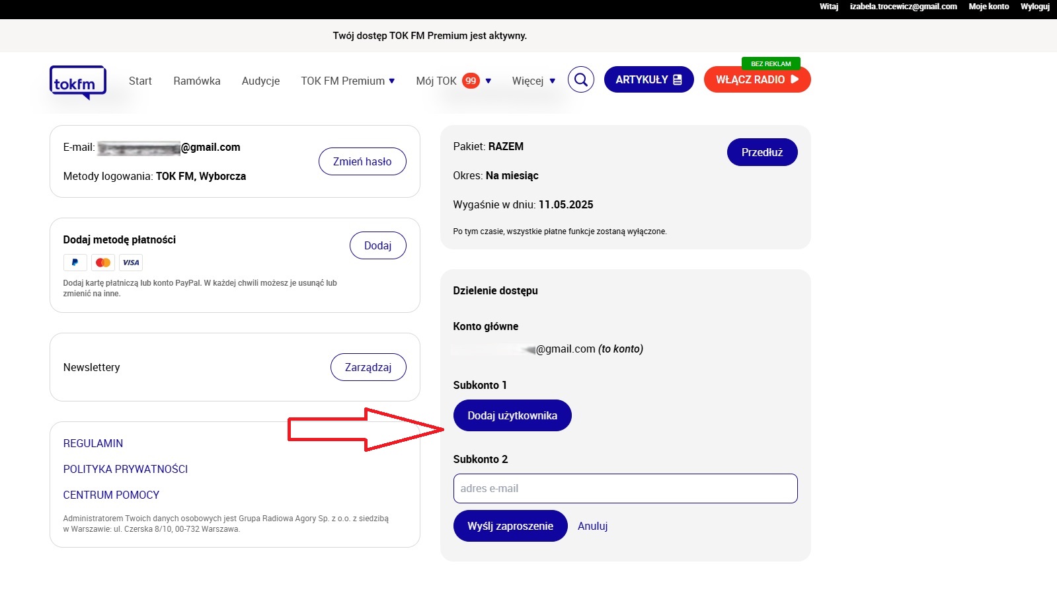Screen dimensions: 1057x590
Task: Click the VISA card icon
Action: (x=131, y=263)
